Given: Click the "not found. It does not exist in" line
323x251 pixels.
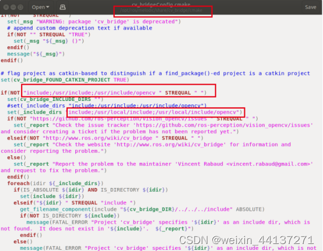Looking at the screenshot, I should tap(97, 229).
